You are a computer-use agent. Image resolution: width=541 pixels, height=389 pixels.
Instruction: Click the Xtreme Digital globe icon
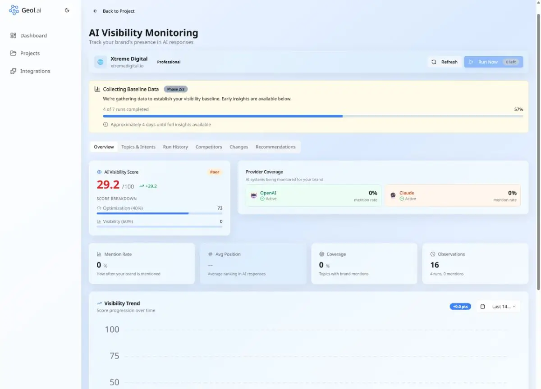coord(101,62)
